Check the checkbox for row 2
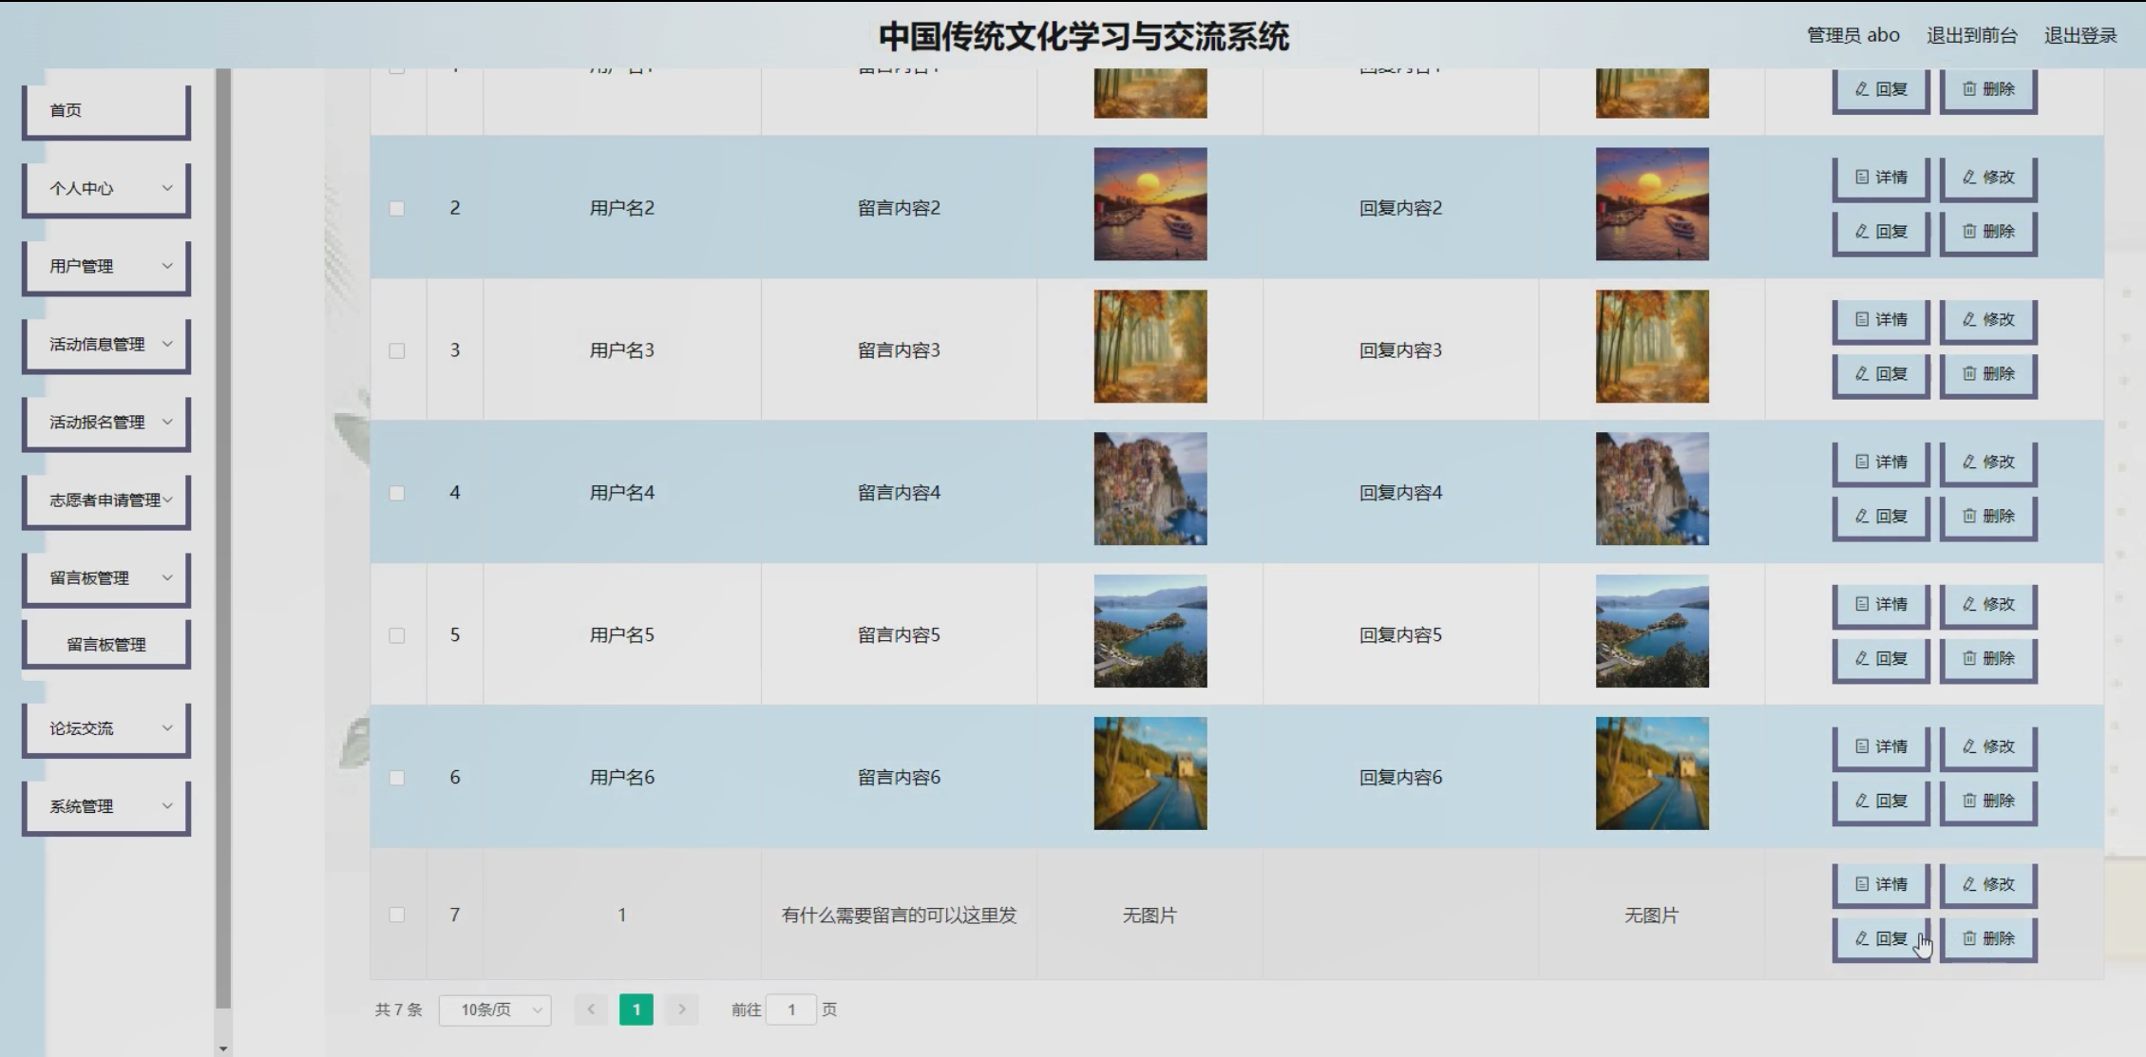Viewport: 2146px width, 1057px height. (x=397, y=208)
